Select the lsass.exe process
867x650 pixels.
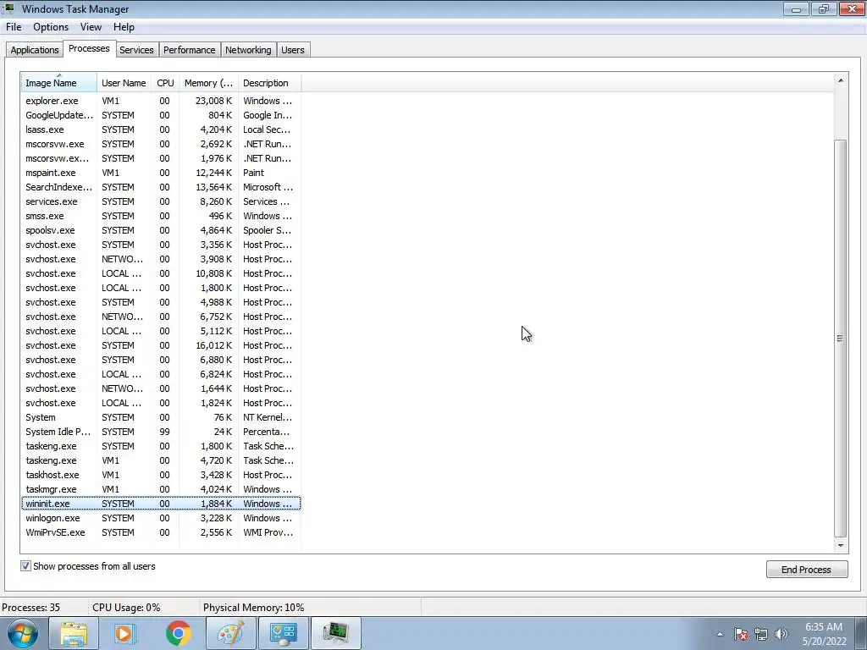[161, 129]
